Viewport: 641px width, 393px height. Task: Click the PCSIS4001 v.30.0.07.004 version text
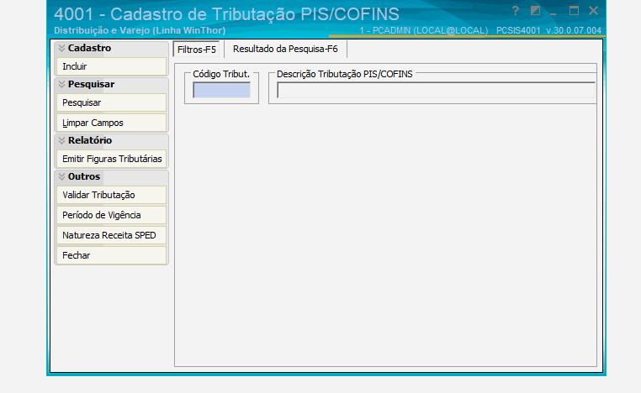tap(548, 30)
